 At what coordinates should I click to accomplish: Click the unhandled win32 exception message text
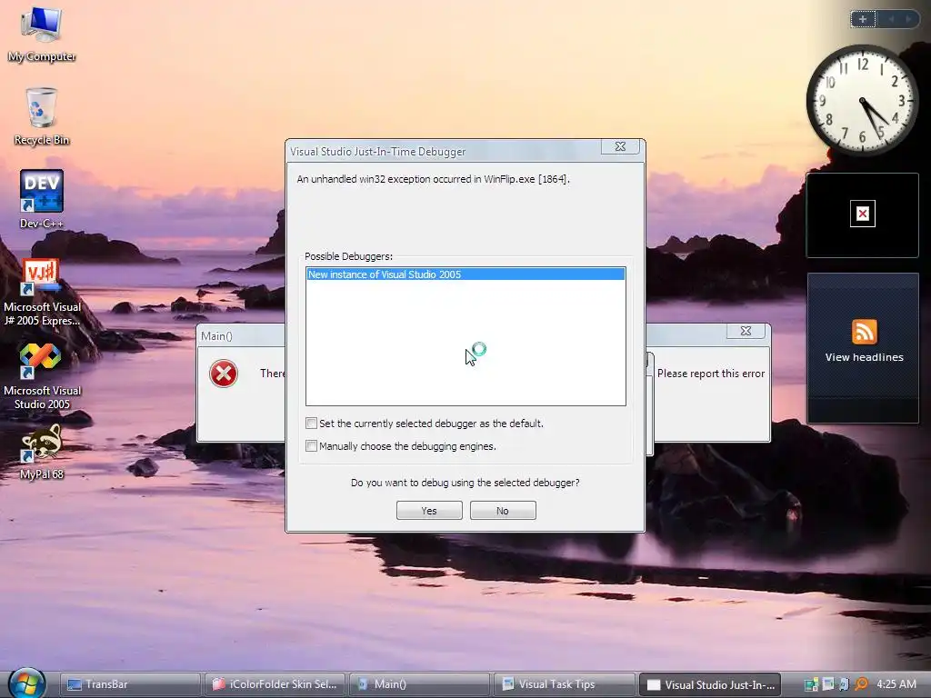433,179
